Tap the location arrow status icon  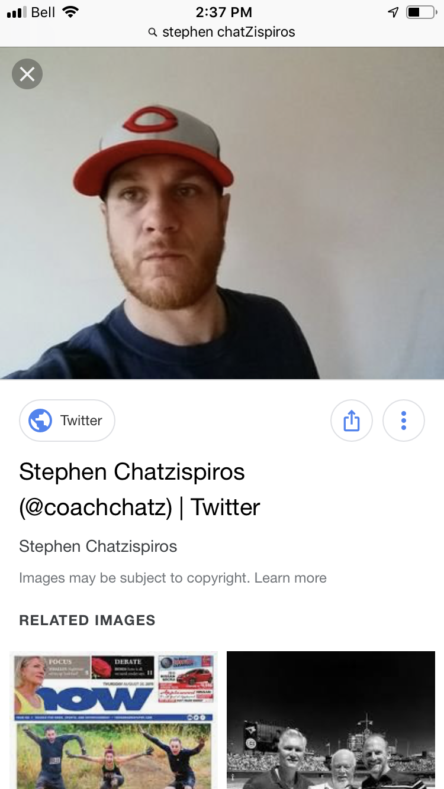(x=393, y=12)
